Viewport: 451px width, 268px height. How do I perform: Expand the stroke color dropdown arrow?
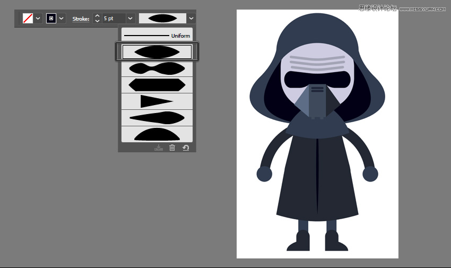pyautogui.click(x=61, y=19)
